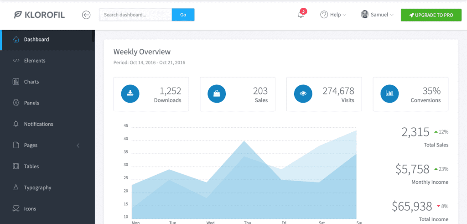
Task: Click the Weekly Overview heading
Action: click(142, 52)
